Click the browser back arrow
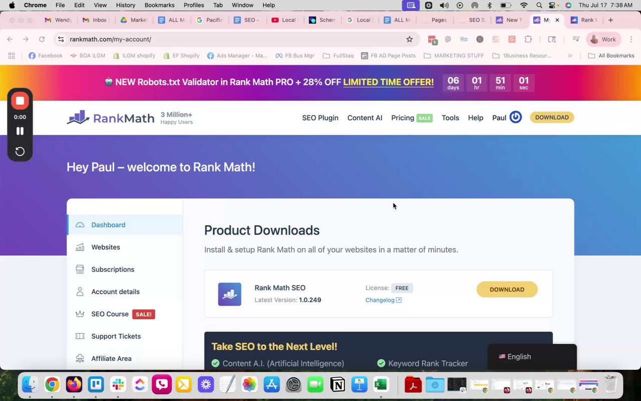641x401 pixels. coord(10,39)
